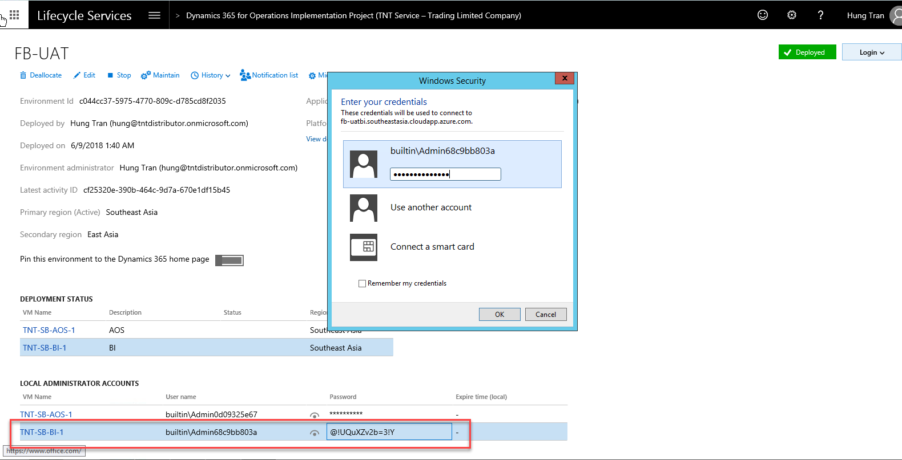Open the app launcher waffle icon
This screenshot has height=460, width=902.
tap(14, 15)
